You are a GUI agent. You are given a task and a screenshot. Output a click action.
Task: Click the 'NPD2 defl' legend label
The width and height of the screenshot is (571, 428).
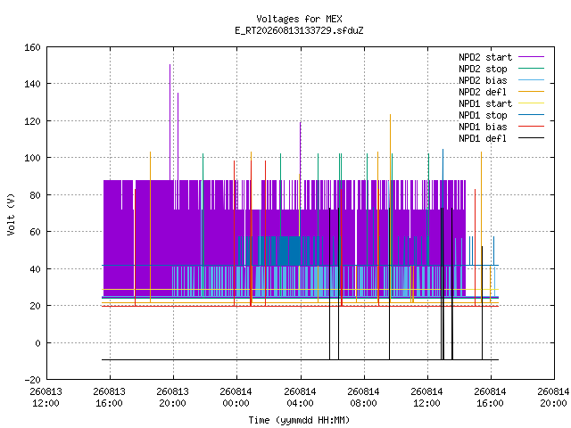pyautogui.click(x=483, y=92)
